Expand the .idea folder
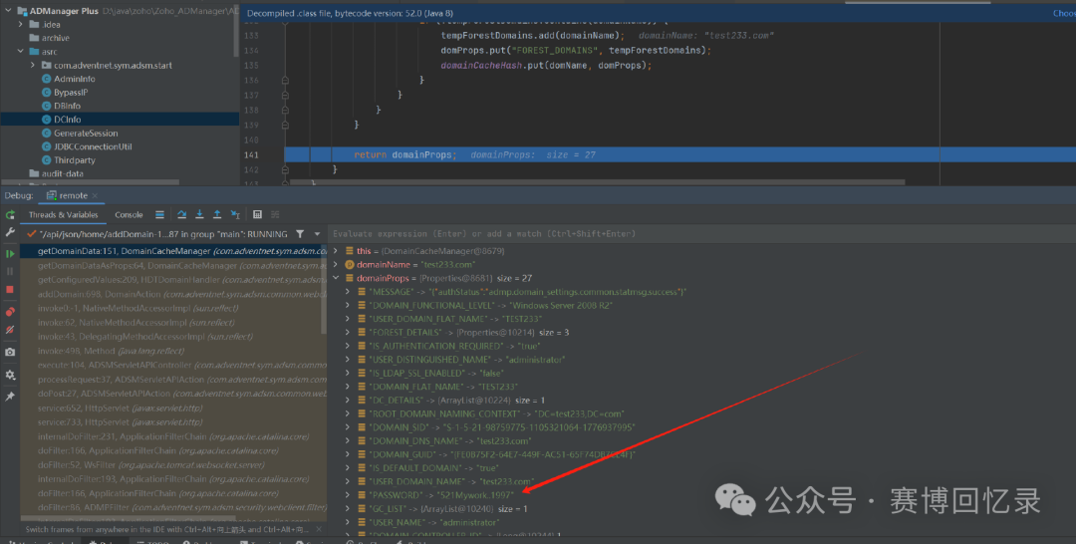This screenshot has width=1076, height=544. click(21, 24)
